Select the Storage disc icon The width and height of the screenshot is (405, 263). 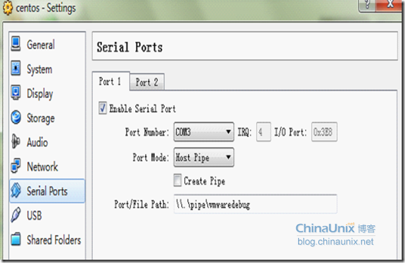(16, 117)
